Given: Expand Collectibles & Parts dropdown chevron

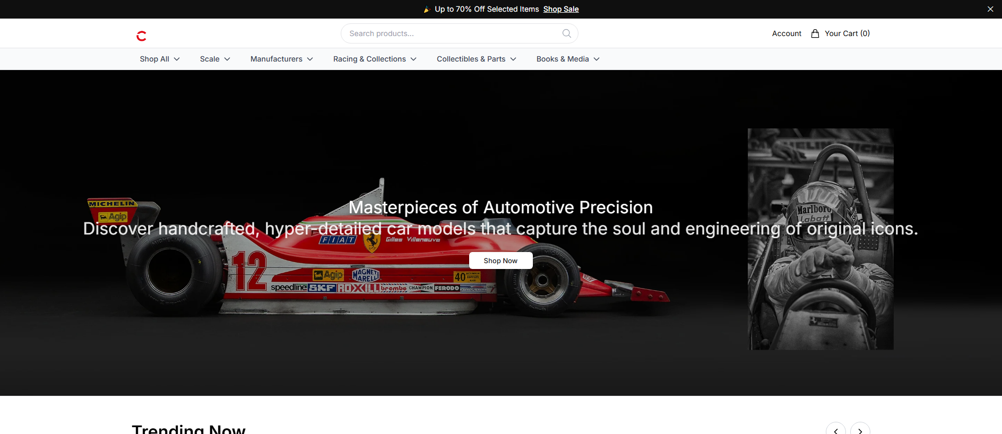Looking at the screenshot, I should click(513, 59).
